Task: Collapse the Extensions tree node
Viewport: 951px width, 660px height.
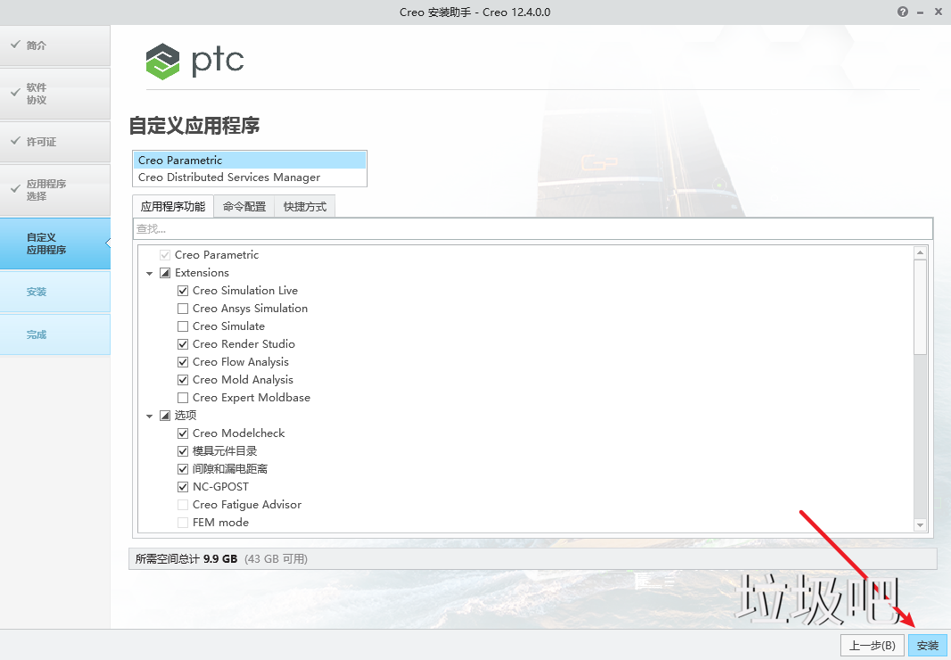Action: [x=150, y=273]
